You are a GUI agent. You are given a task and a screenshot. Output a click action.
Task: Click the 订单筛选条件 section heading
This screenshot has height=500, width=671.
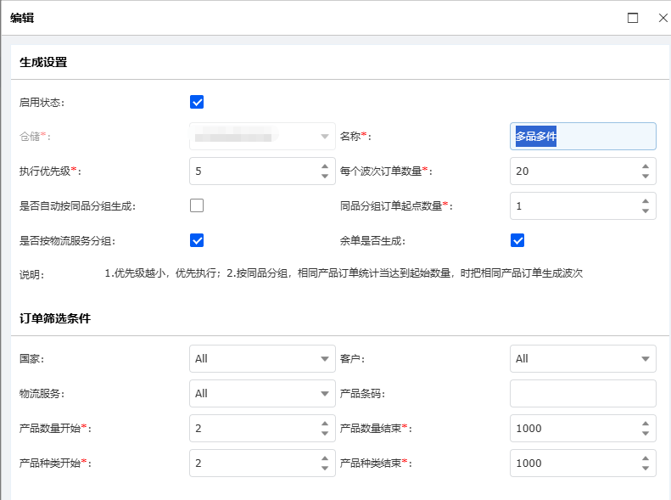(x=55, y=318)
